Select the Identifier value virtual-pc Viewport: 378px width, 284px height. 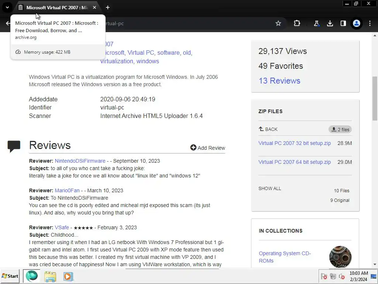112,108
